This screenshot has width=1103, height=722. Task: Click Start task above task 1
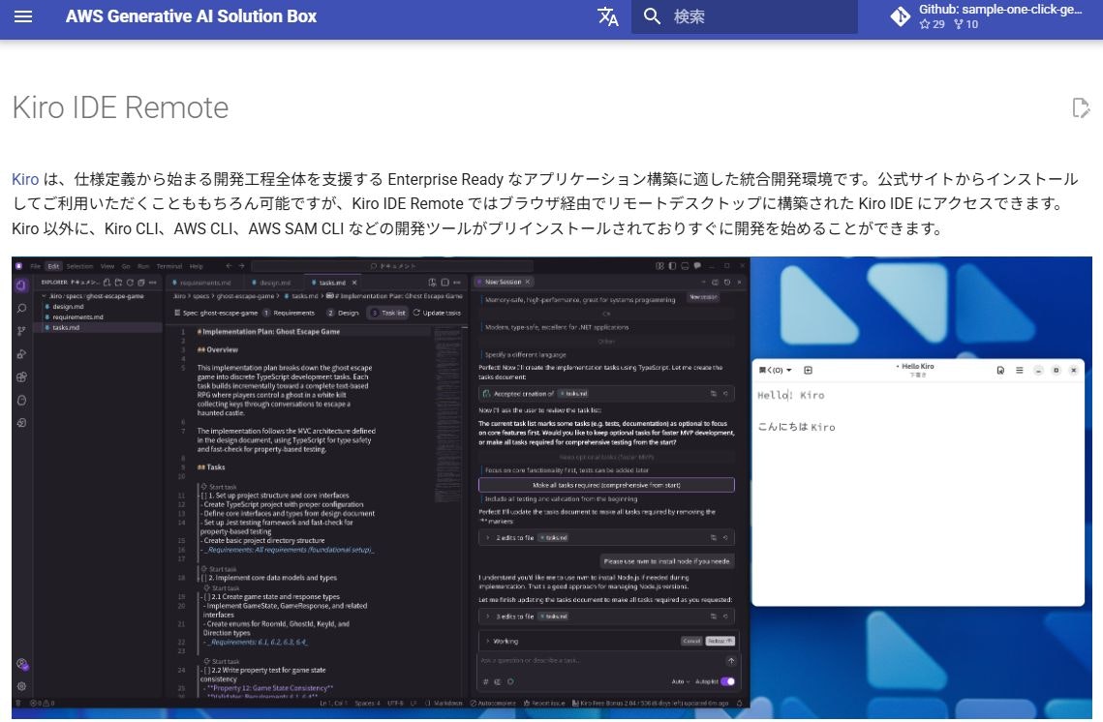(x=219, y=487)
